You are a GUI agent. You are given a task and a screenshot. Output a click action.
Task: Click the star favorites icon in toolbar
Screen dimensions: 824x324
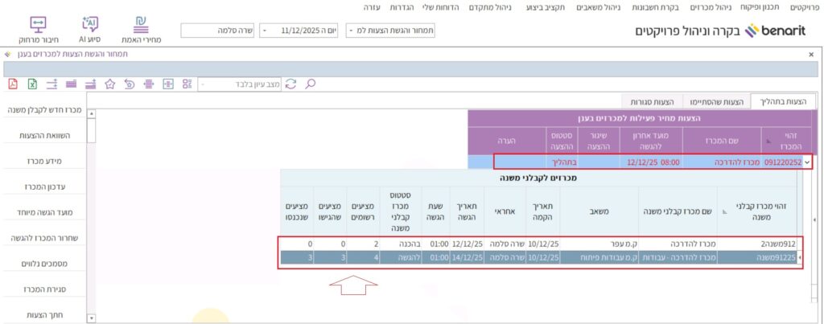tap(110, 84)
